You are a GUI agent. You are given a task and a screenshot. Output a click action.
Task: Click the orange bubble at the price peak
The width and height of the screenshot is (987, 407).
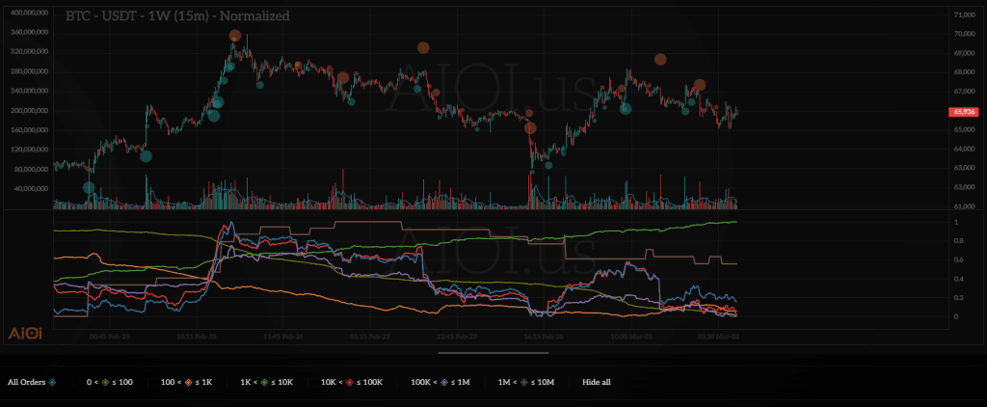[235, 37]
